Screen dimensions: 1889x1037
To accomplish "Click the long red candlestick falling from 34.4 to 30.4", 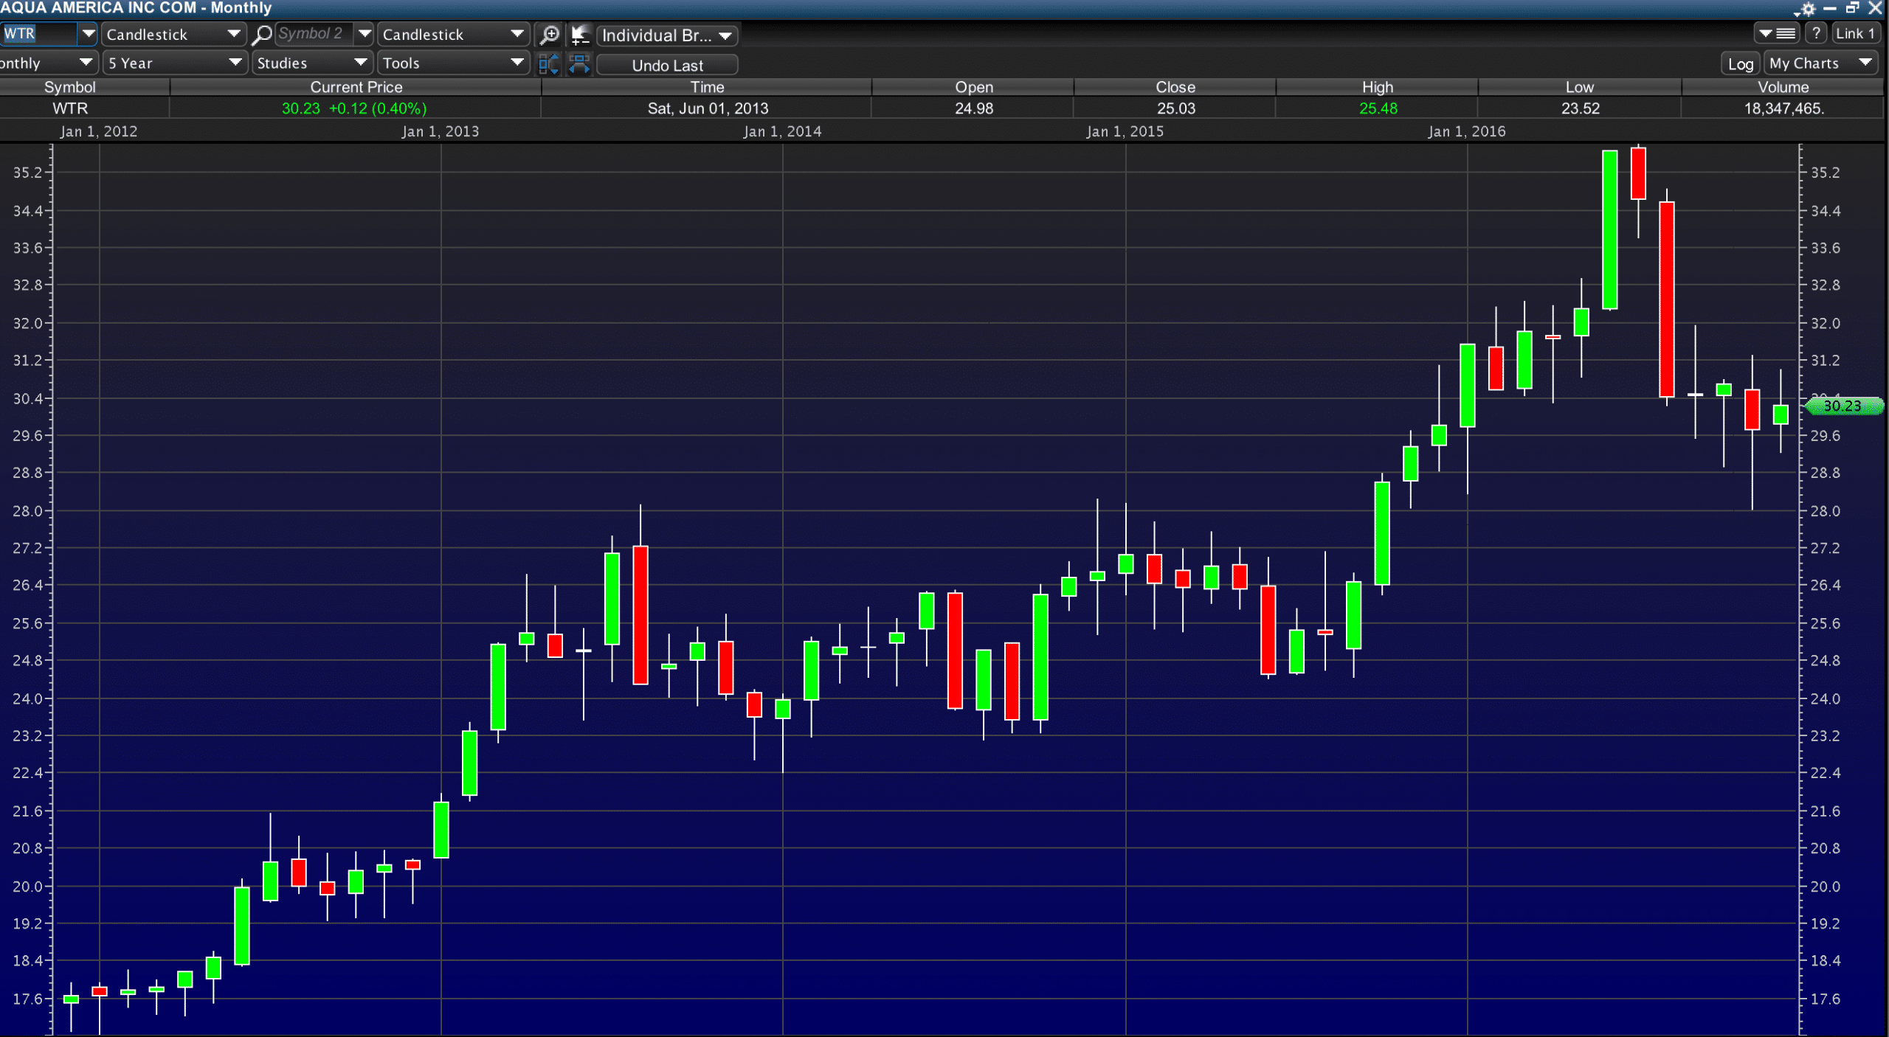I will (1666, 299).
